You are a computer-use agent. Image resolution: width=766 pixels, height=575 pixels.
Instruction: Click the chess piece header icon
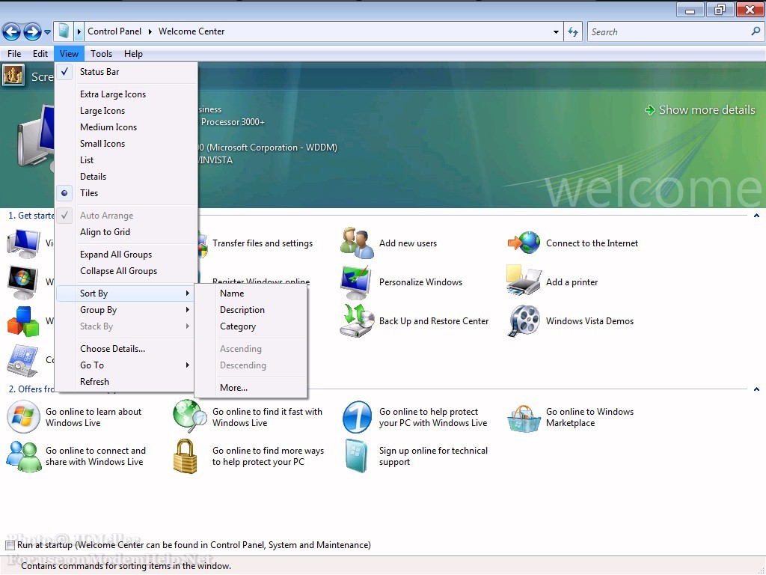tap(13, 76)
